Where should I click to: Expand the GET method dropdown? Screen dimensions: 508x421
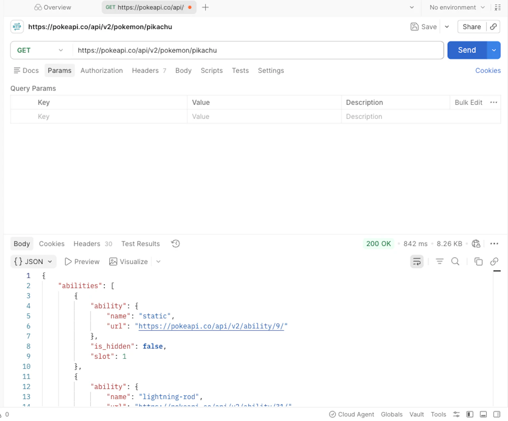click(x=40, y=50)
